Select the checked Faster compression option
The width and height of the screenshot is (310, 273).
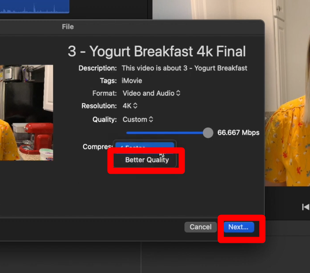pyautogui.click(x=144, y=147)
